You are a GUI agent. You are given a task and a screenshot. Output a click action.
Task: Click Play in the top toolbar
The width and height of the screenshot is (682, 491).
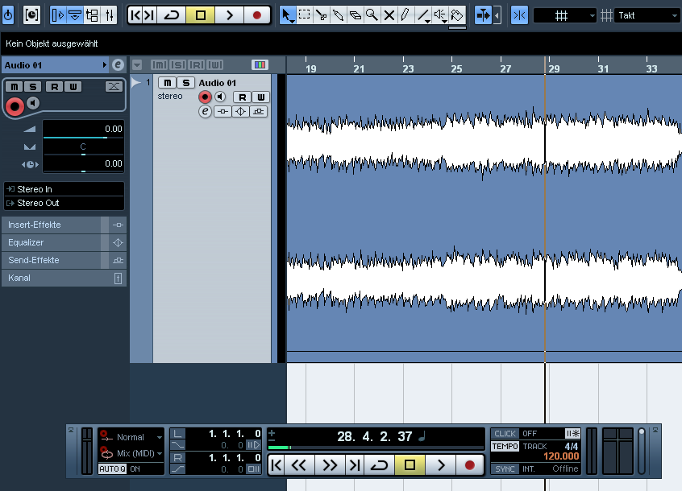[229, 15]
